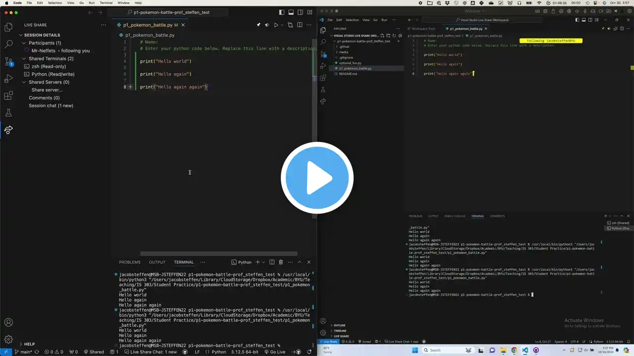Viewport: 634px width, 356px height.
Task: Open Run and Debug in Mac VS Code activity bar
Action: 8,79
